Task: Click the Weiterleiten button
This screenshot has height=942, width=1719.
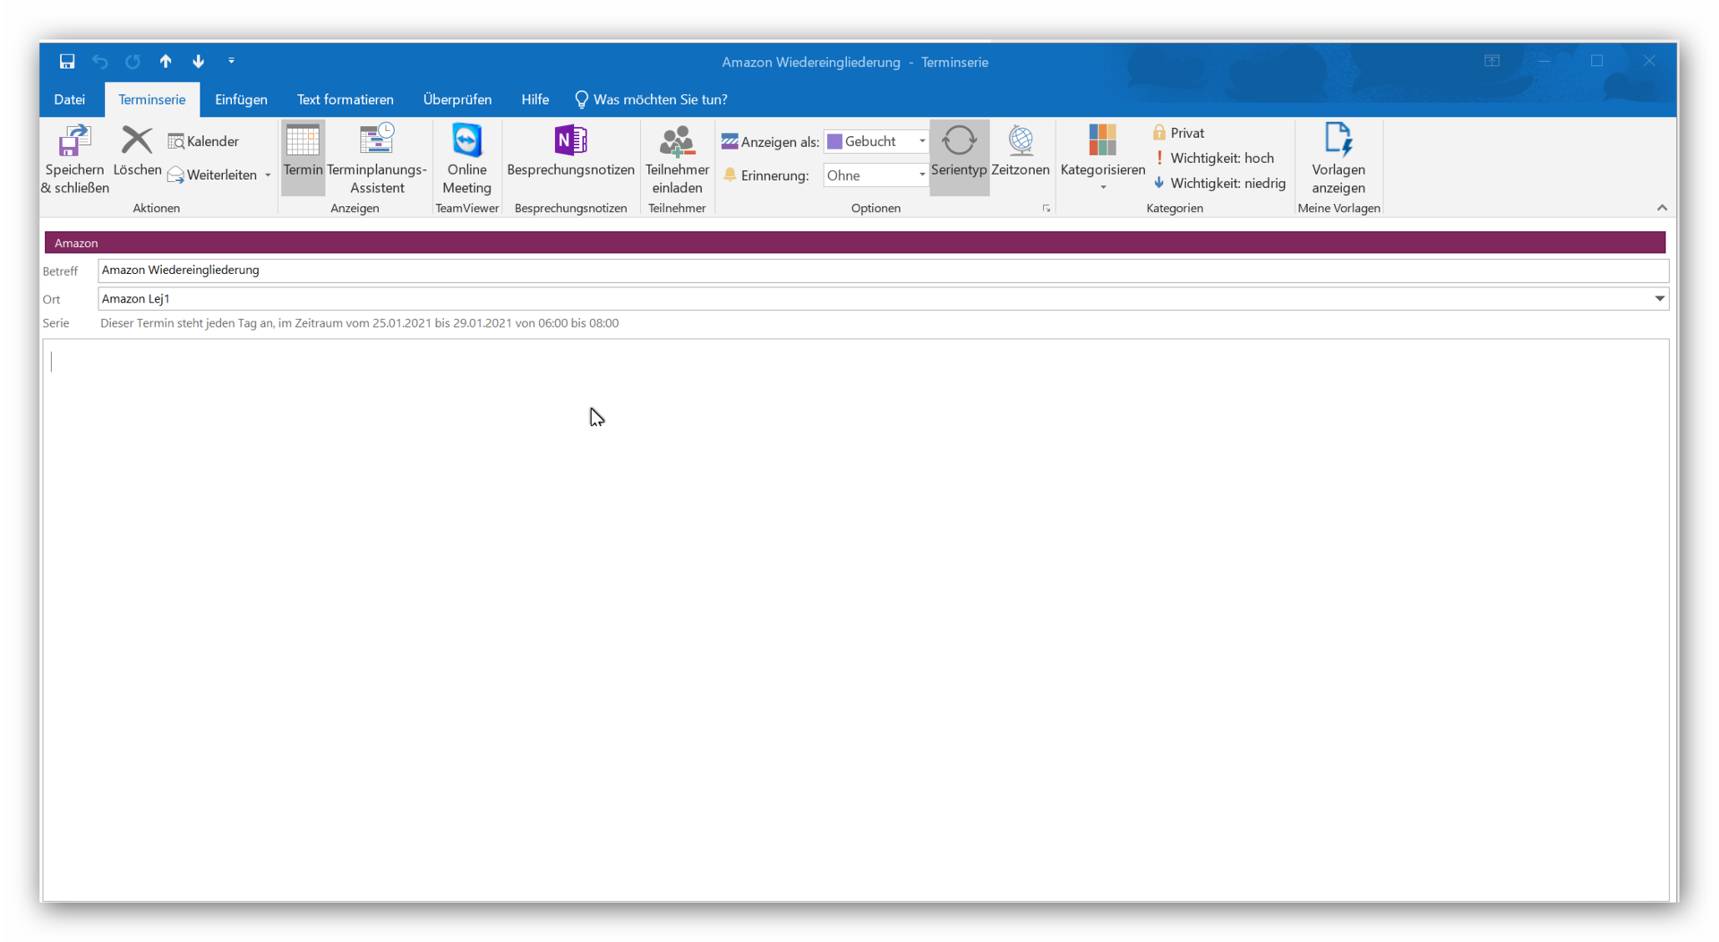Action: tap(212, 175)
